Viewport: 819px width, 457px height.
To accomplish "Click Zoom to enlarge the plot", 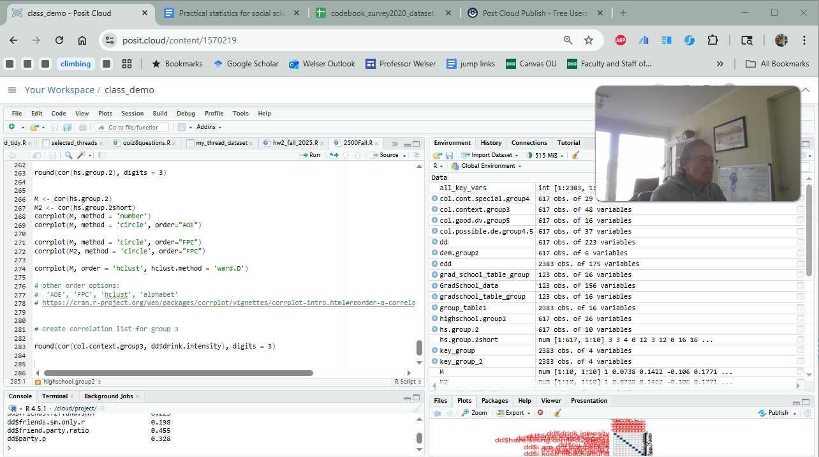I will [x=474, y=413].
